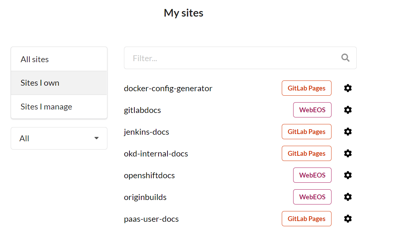Image resolution: width=394 pixels, height=229 pixels.
Task: Open the docker-config-generator site name
Action: [x=168, y=88]
